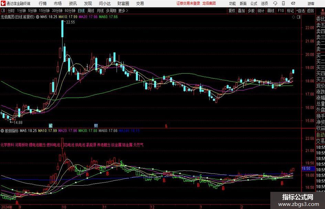Expand main chart indicator dropdown circle
Screen dimensions: 325x209
click(x=37, y=17)
